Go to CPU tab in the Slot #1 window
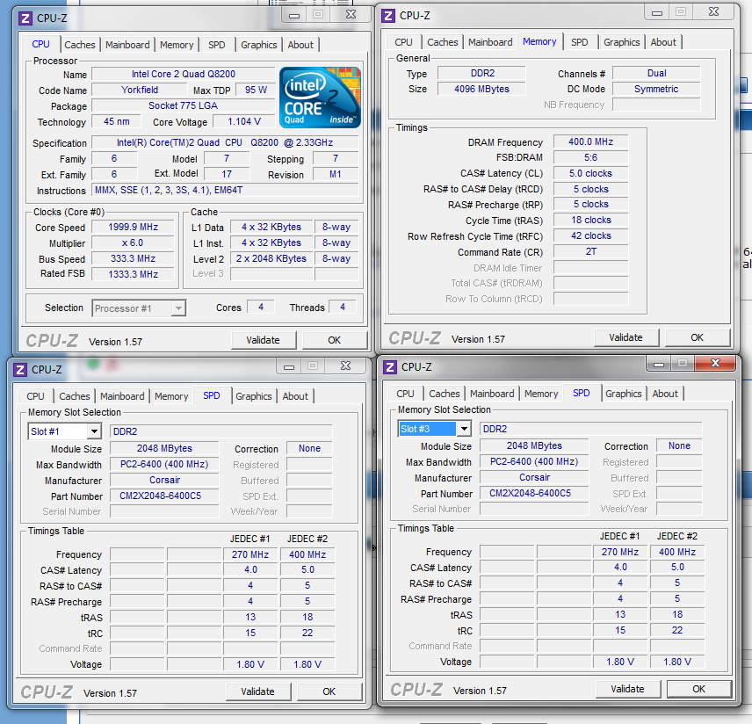Viewport: 752px width, 724px height. pos(35,396)
